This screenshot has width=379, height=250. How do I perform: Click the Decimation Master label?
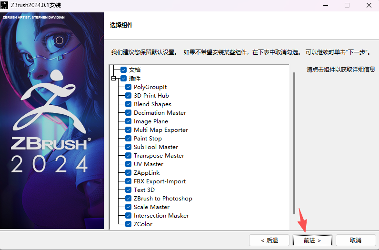tap(160, 113)
